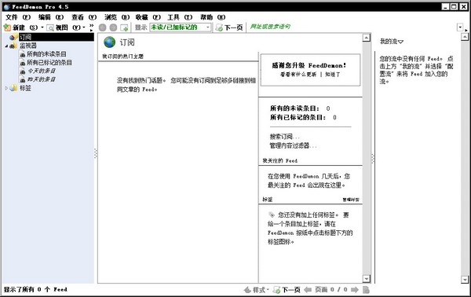Click the next page arrow icon in bottom bar

(x=355, y=290)
